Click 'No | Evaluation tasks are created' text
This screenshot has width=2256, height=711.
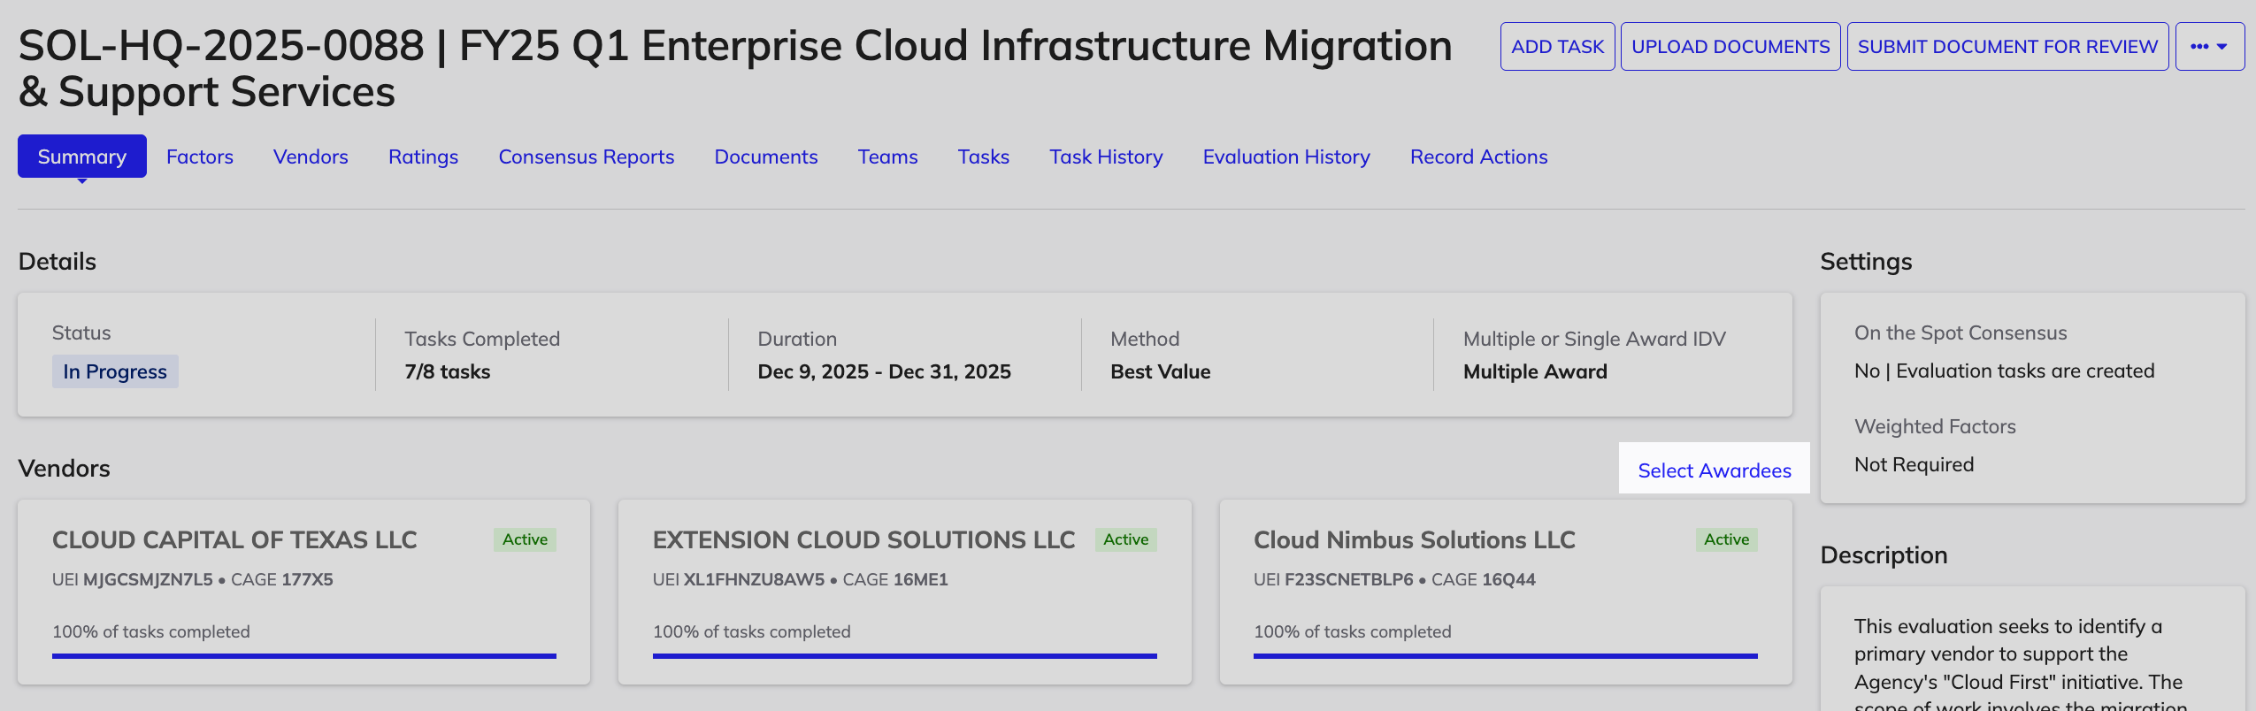pos(2004,371)
